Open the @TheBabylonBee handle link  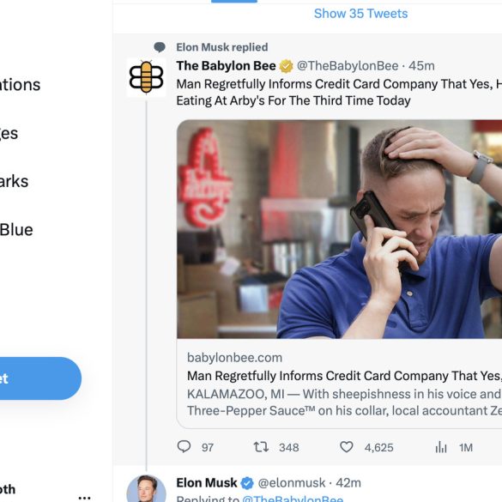348,66
